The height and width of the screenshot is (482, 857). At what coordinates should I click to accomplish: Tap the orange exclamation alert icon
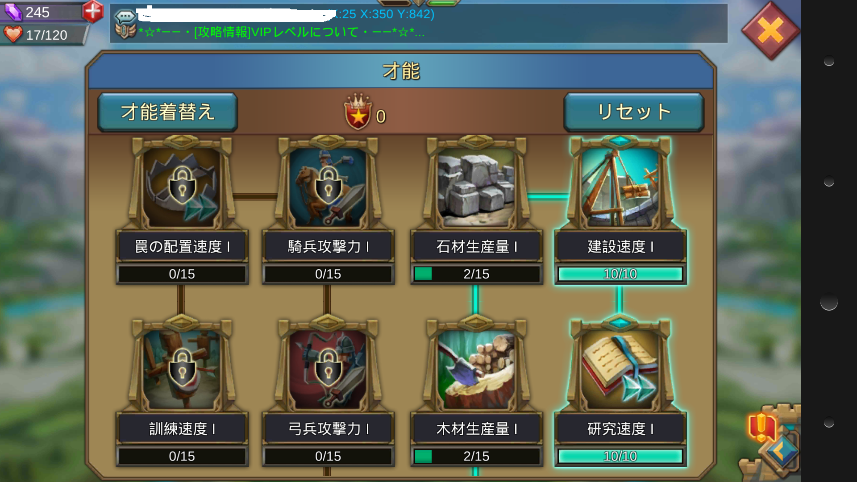point(762,426)
